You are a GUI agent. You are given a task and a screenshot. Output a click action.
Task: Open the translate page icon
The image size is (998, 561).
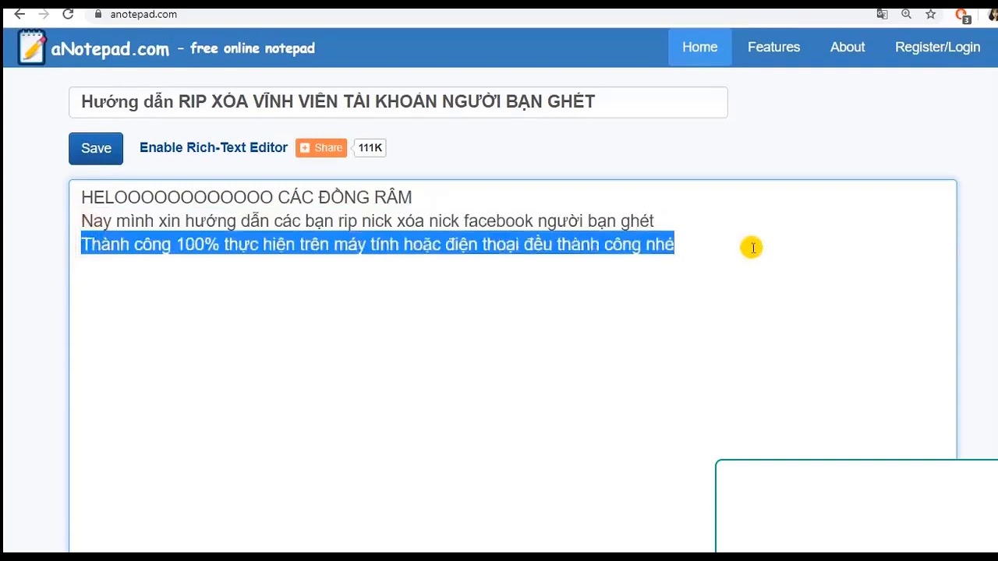click(882, 14)
